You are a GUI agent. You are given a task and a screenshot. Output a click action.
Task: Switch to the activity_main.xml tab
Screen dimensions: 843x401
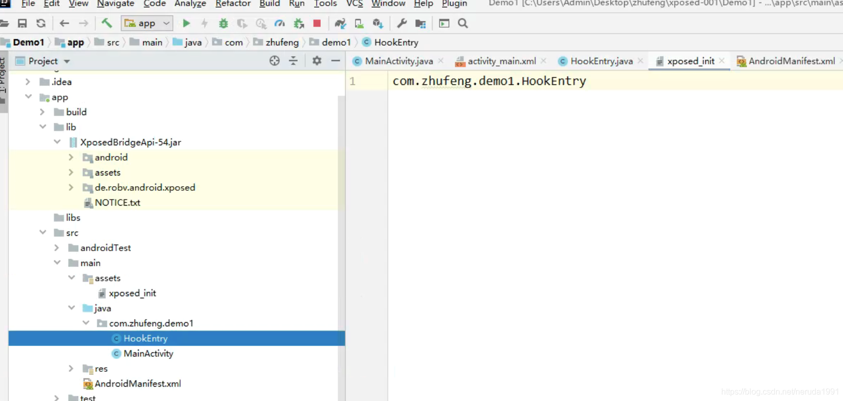tap(496, 61)
